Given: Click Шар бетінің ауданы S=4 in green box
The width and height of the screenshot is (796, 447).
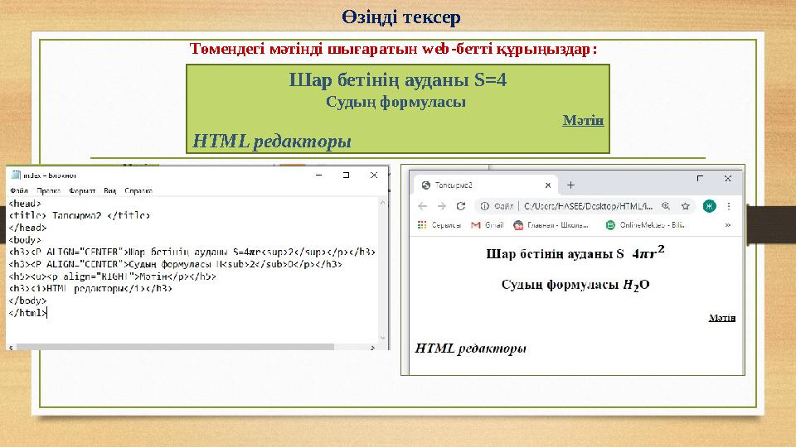Looking at the screenshot, I should point(397,79).
